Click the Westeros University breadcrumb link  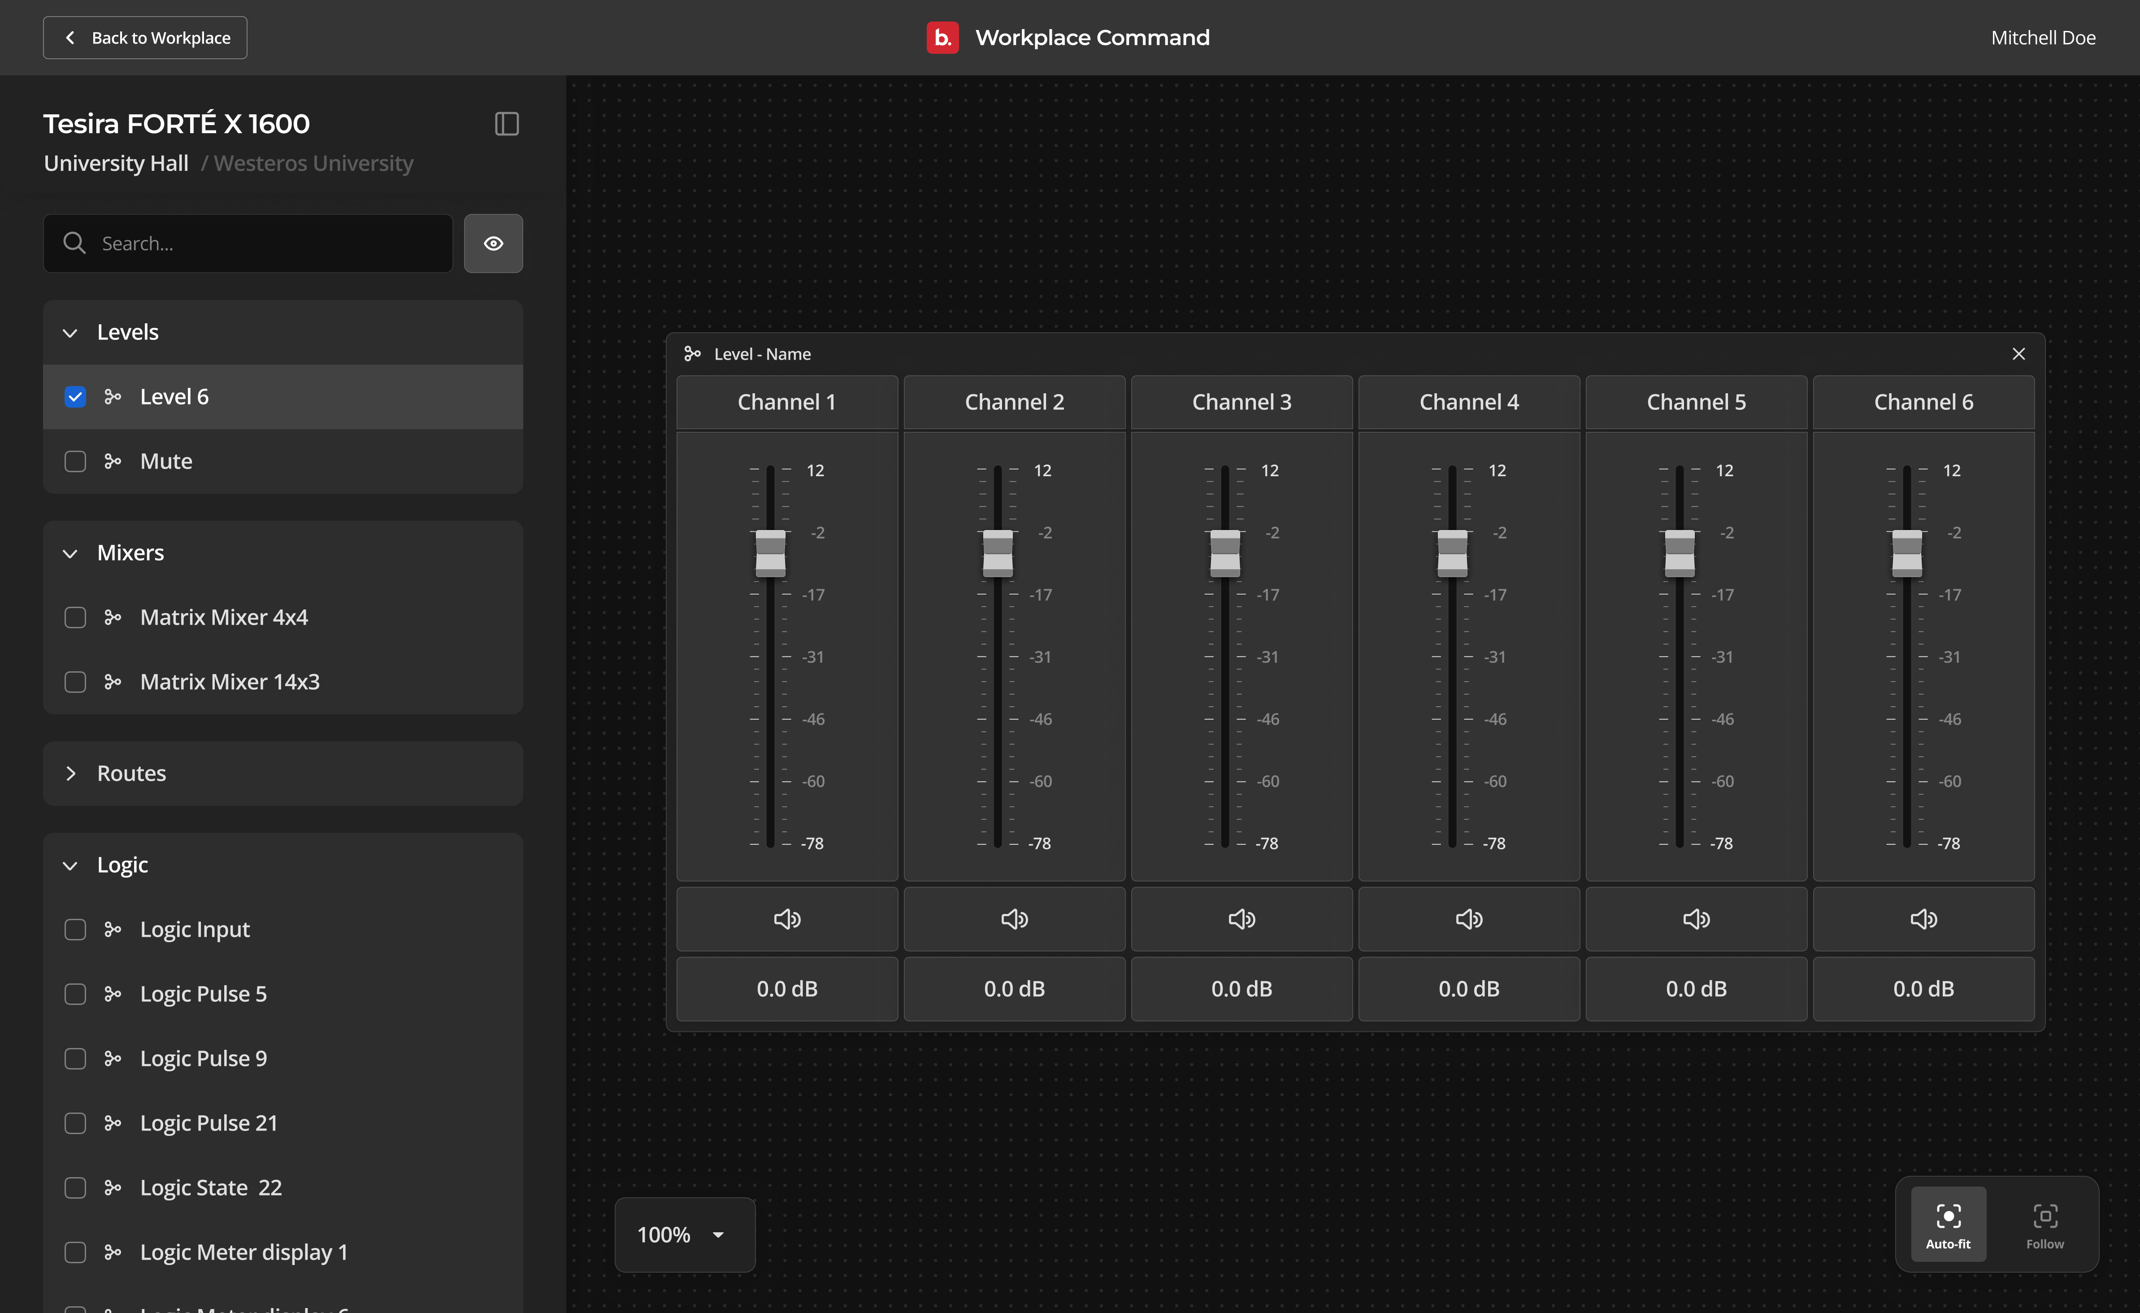(313, 163)
